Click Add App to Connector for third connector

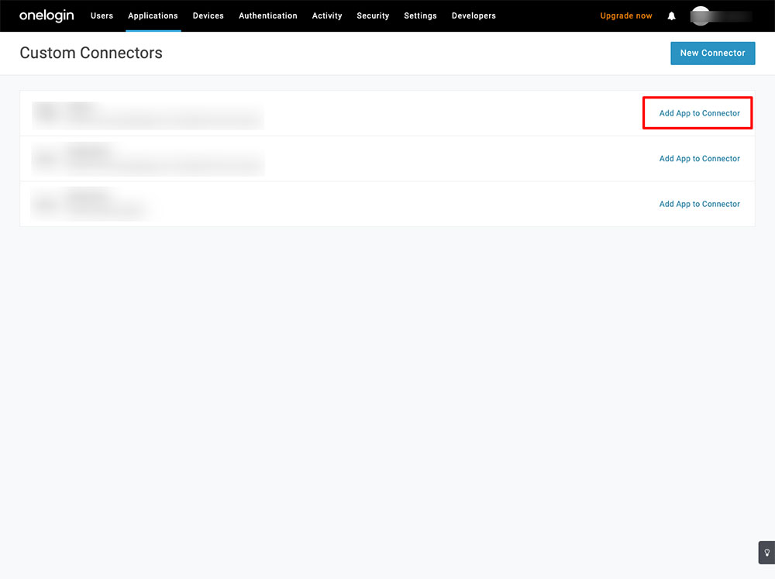[699, 204]
